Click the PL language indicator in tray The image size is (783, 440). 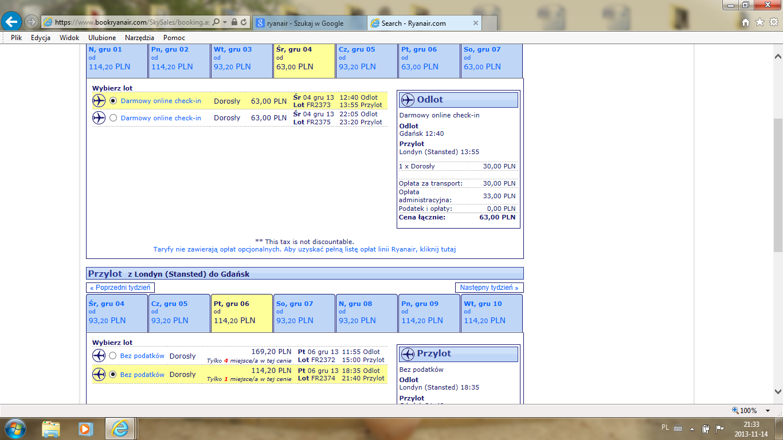click(x=665, y=427)
